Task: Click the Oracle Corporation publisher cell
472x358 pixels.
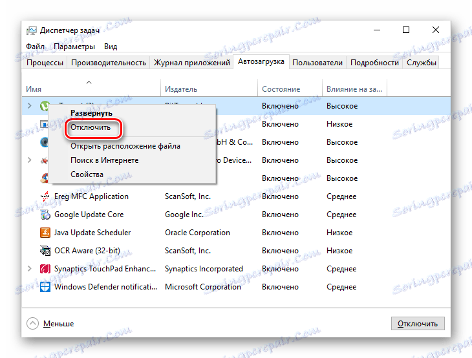Action: (197, 233)
